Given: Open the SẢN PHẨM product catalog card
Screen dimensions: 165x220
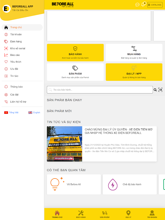Looking at the screenshot, I should click(x=75, y=72).
